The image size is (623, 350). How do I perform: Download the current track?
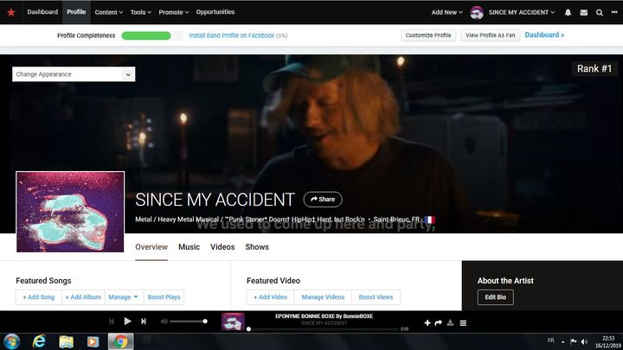[x=450, y=322]
